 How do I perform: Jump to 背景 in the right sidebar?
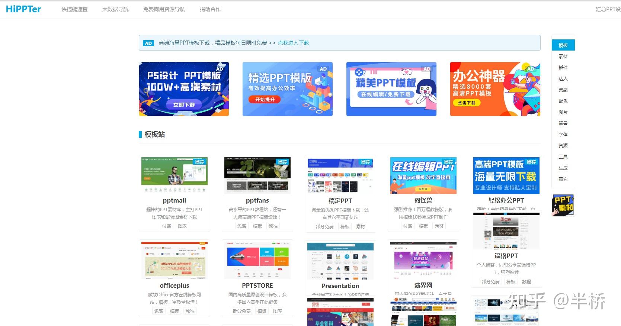point(563,123)
